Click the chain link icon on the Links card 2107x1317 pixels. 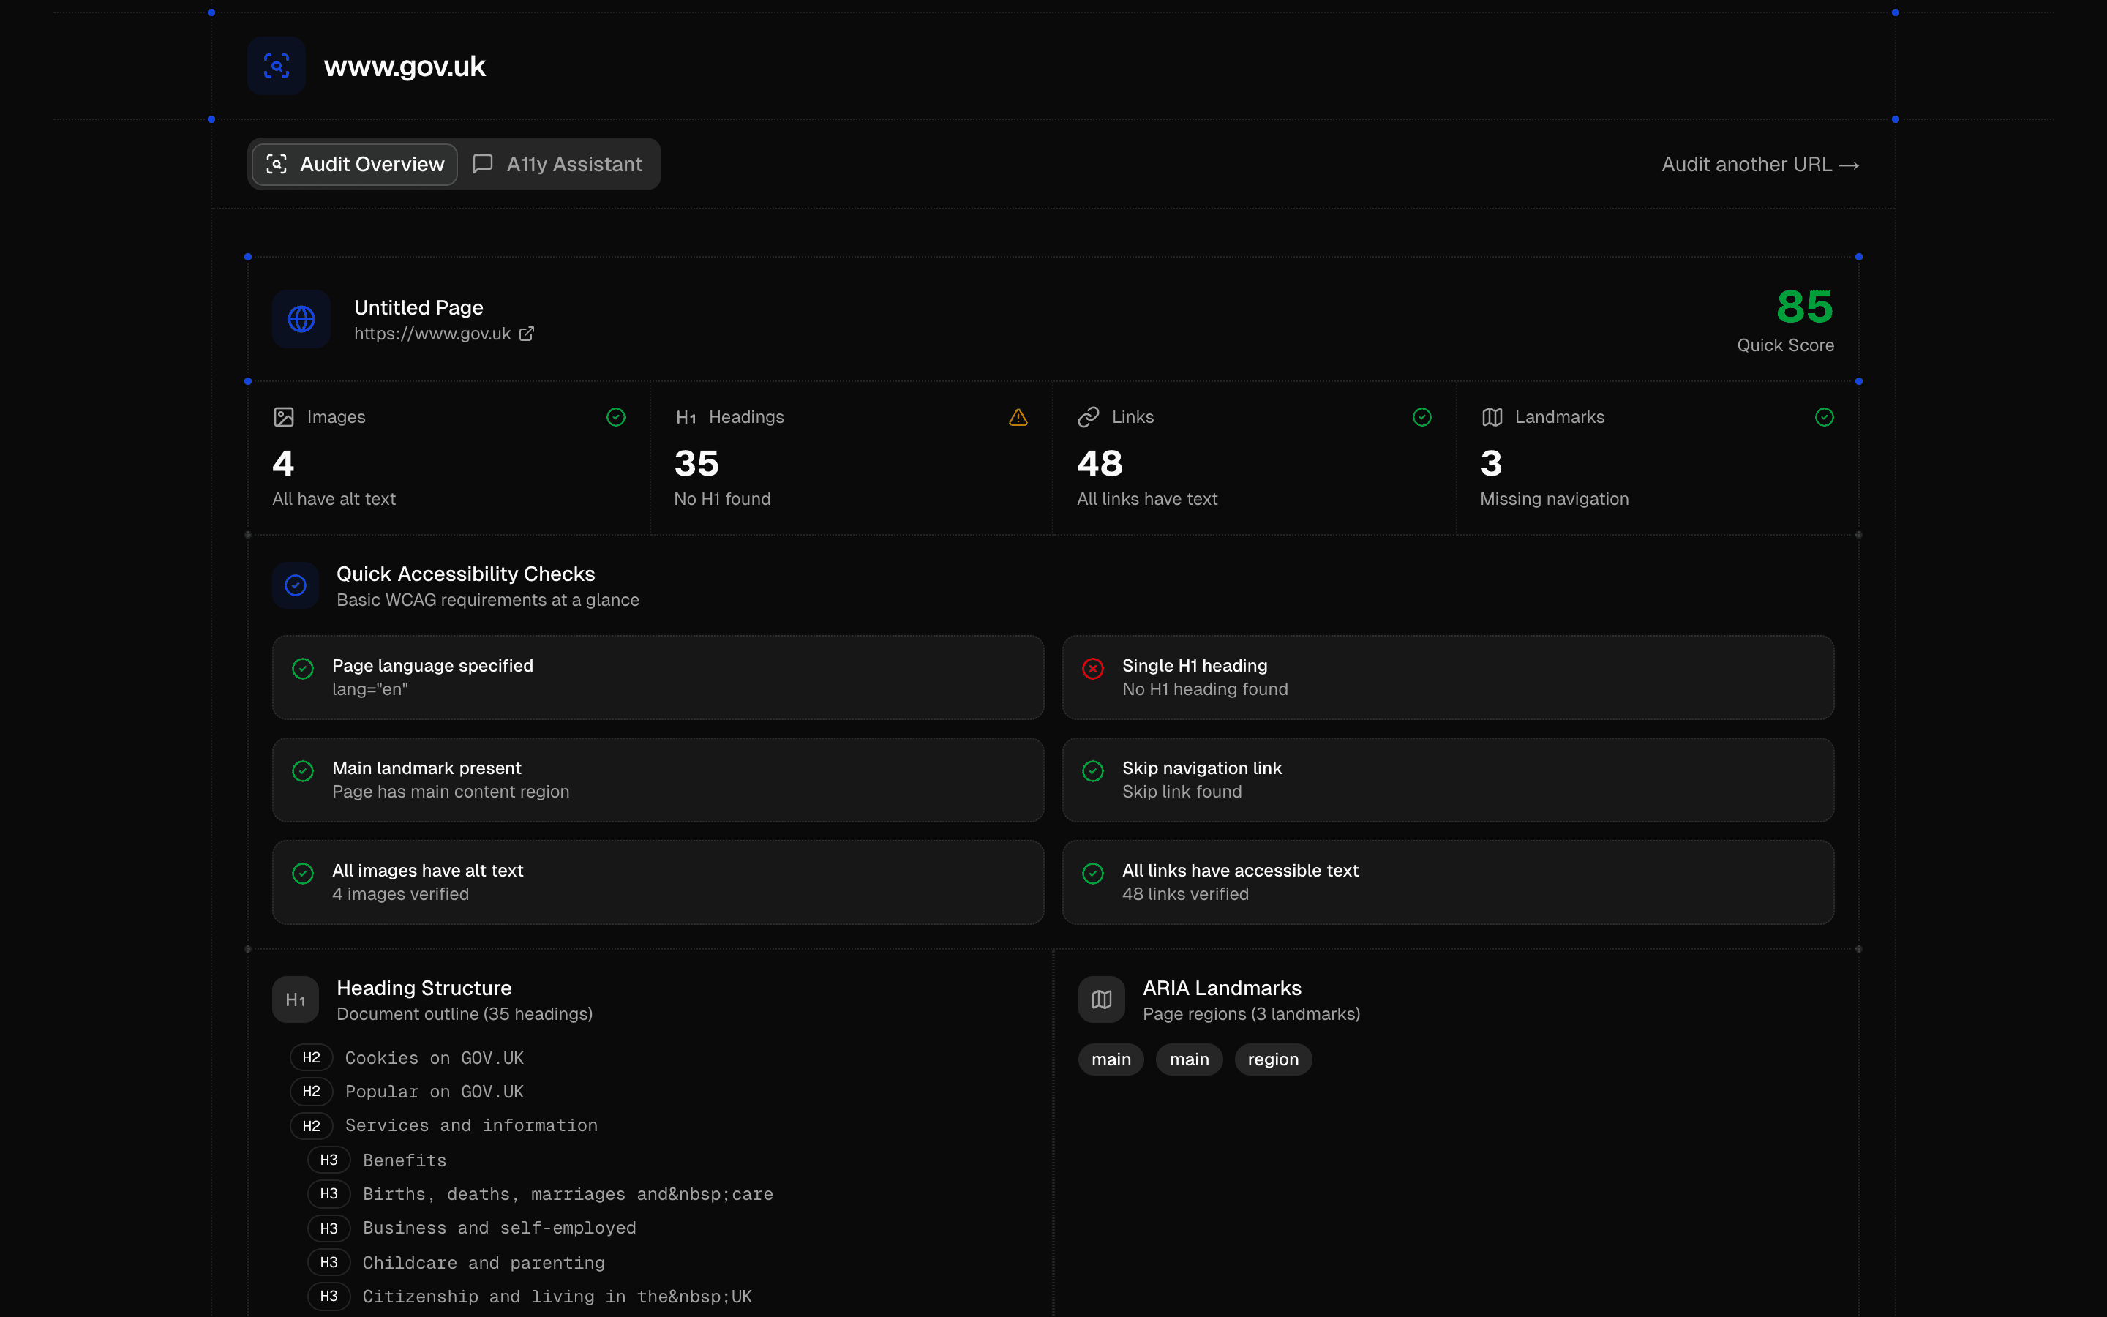pyautogui.click(x=1089, y=417)
